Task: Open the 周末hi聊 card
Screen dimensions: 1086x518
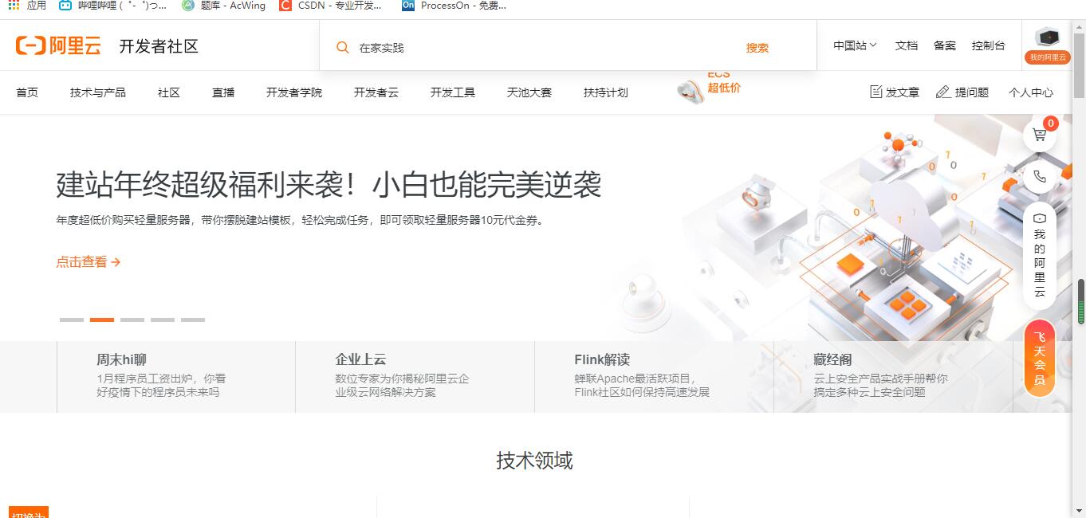Action: coord(176,376)
